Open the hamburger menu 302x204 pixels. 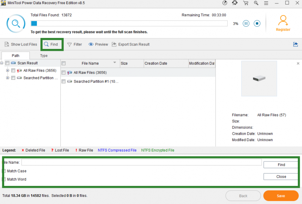point(266,3)
